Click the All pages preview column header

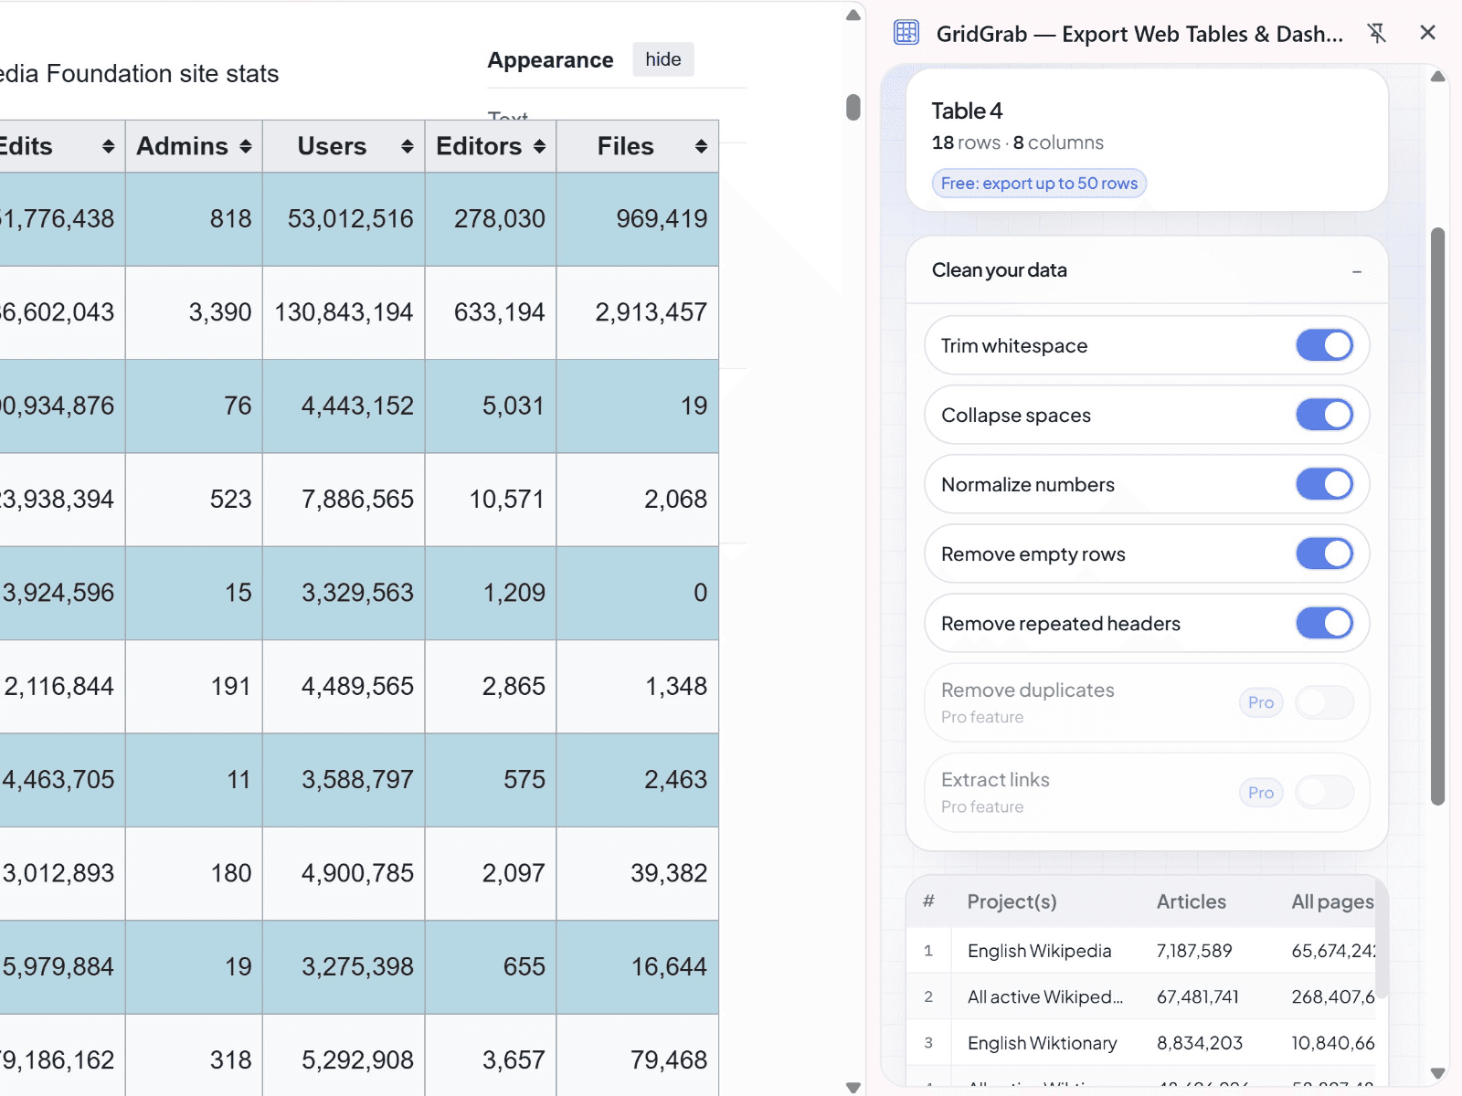coord(1332,901)
